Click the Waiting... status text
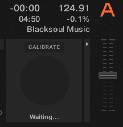 tap(44, 117)
